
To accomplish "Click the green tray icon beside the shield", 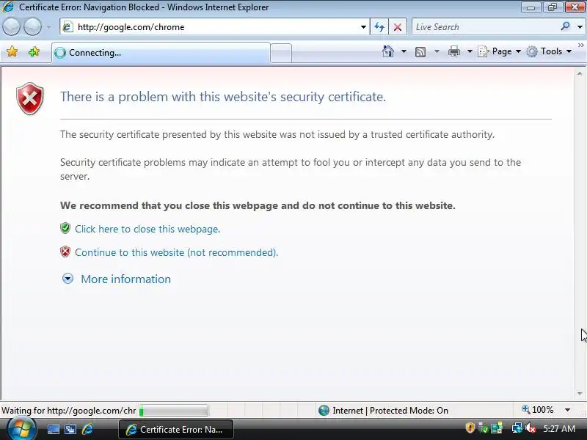I will (x=484, y=428).
